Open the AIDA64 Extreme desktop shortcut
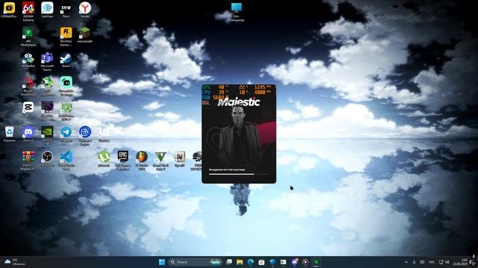Image resolution: width=478 pixels, height=268 pixels. (28, 11)
